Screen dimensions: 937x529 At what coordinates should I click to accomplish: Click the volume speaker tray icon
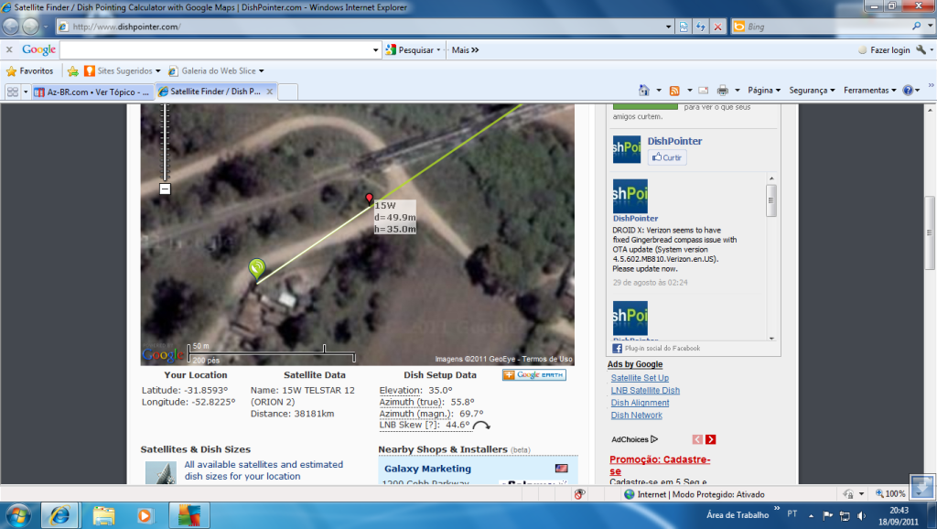pos(861,515)
